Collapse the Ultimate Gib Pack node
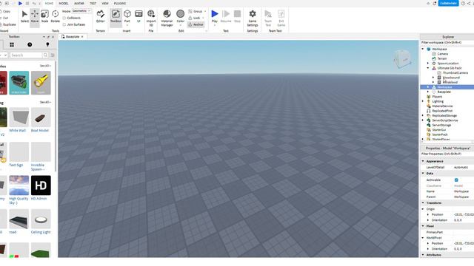Viewport: 474px width, 266px height. coord(428,68)
